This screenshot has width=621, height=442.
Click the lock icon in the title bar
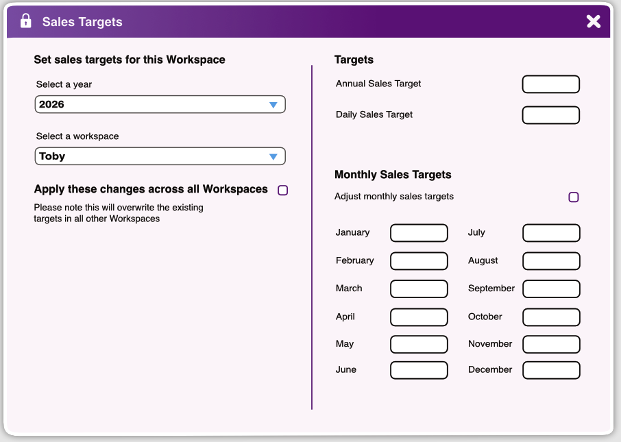(26, 21)
